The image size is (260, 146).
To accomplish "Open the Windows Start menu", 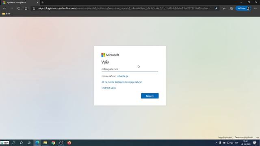I will (4, 143).
